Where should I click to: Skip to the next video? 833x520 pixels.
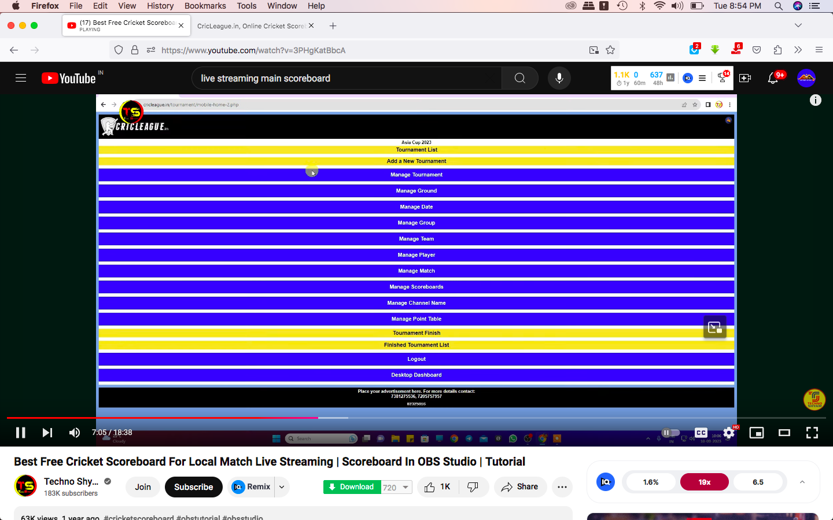coord(47,433)
